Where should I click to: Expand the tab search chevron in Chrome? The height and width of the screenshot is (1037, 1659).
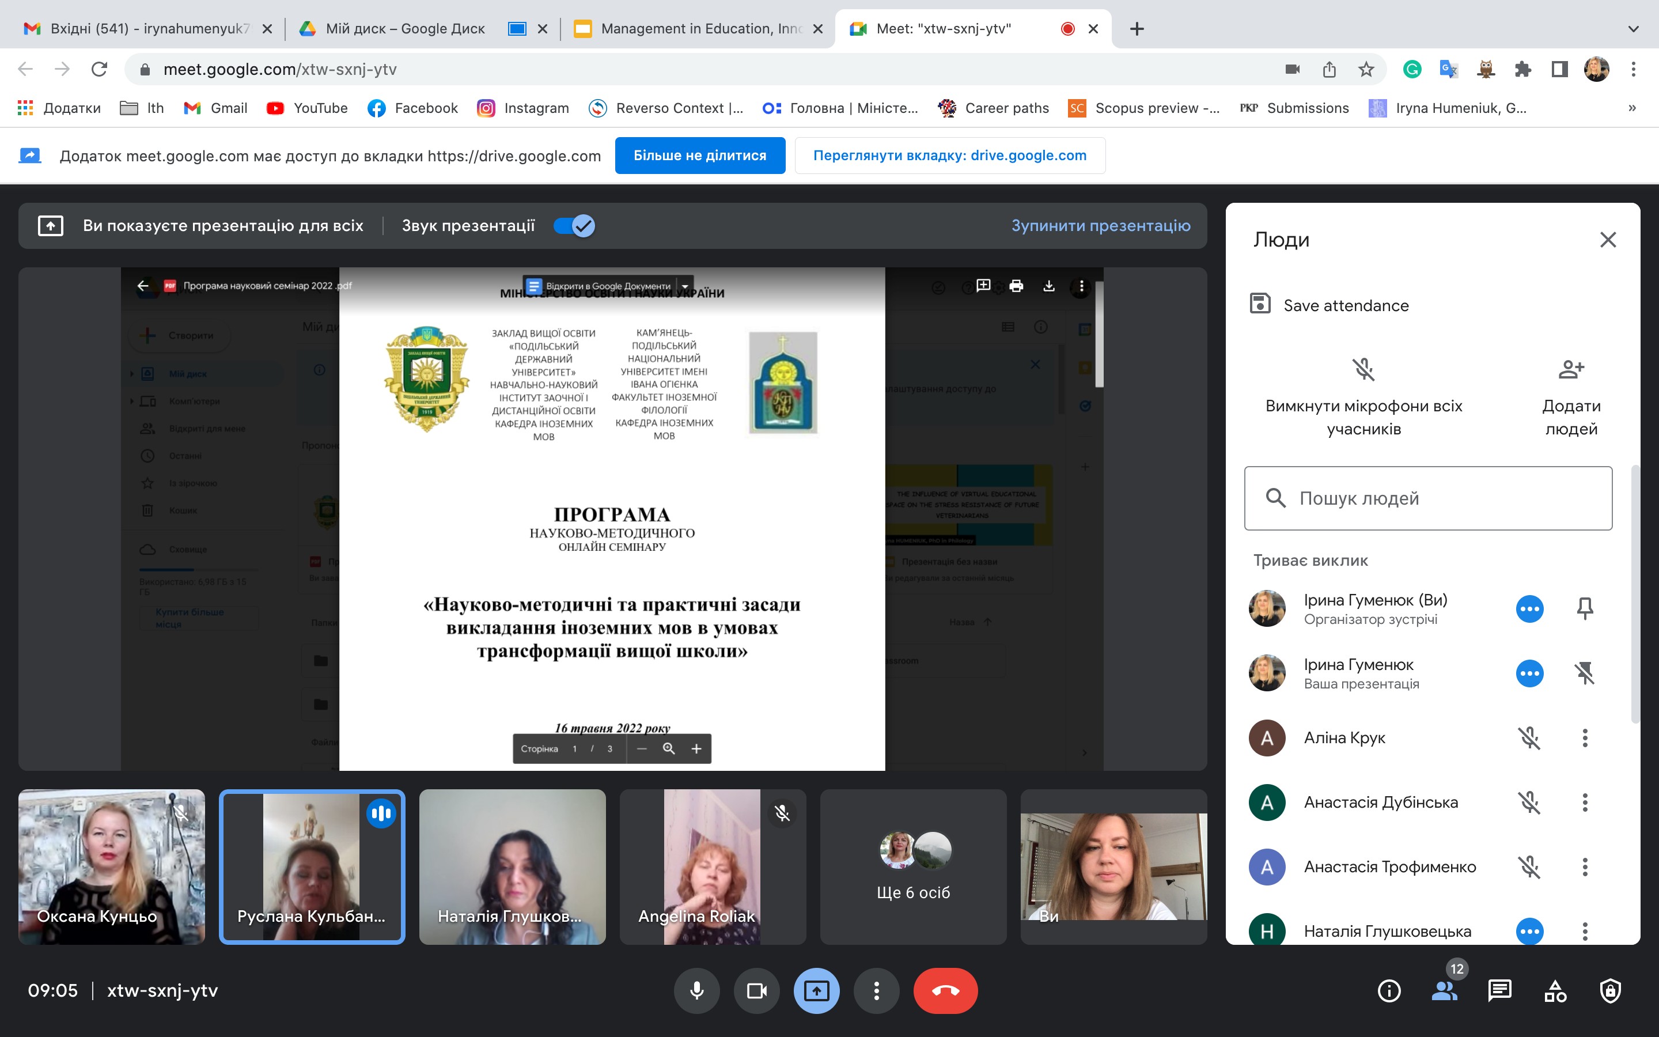coord(1633,29)
